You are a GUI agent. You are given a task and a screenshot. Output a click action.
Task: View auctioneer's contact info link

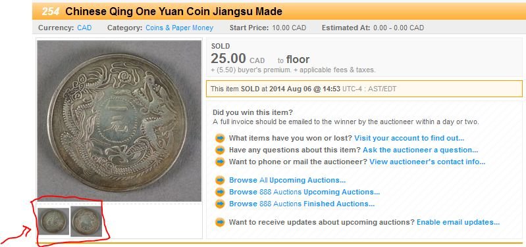(427, 162)
